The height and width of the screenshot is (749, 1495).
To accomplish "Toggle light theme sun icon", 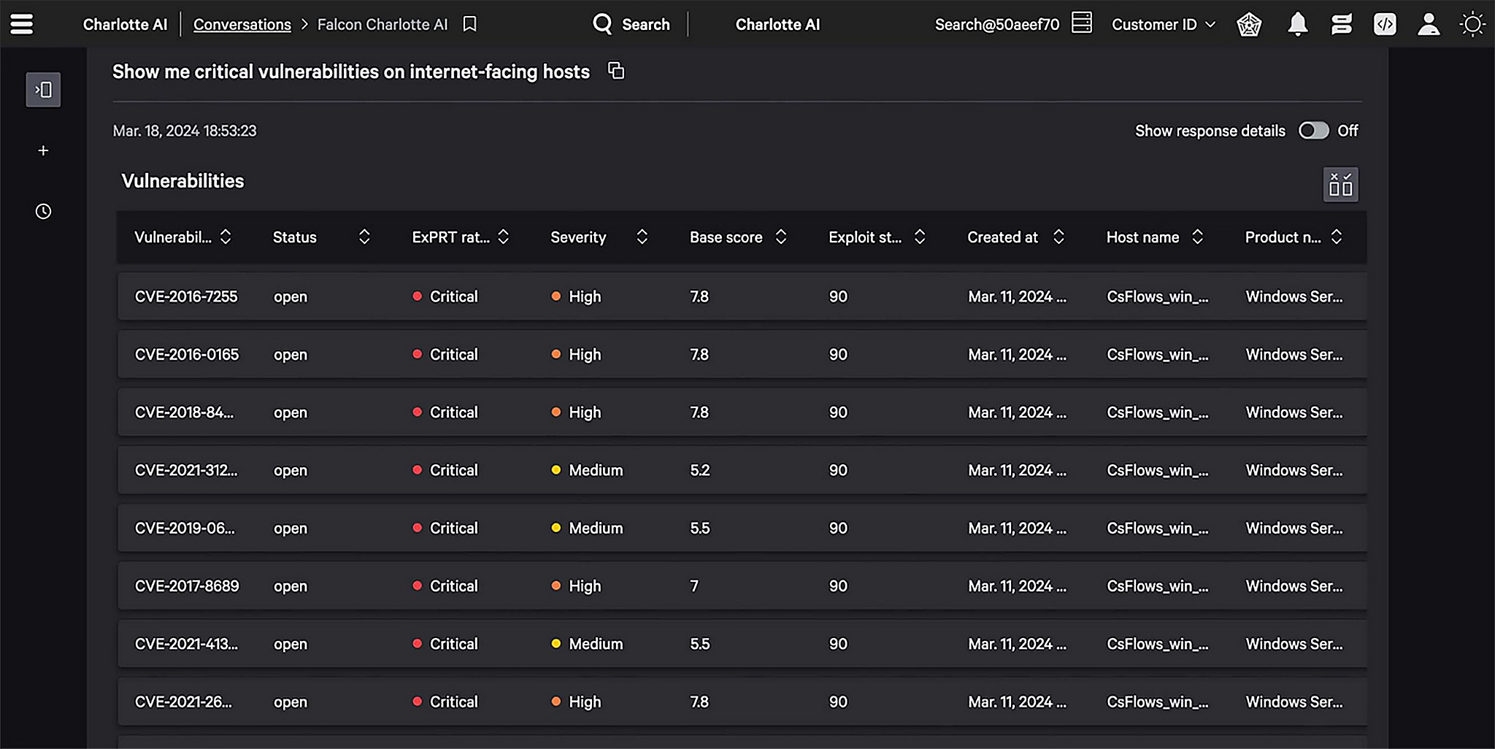I will [x=1472, y=24].
